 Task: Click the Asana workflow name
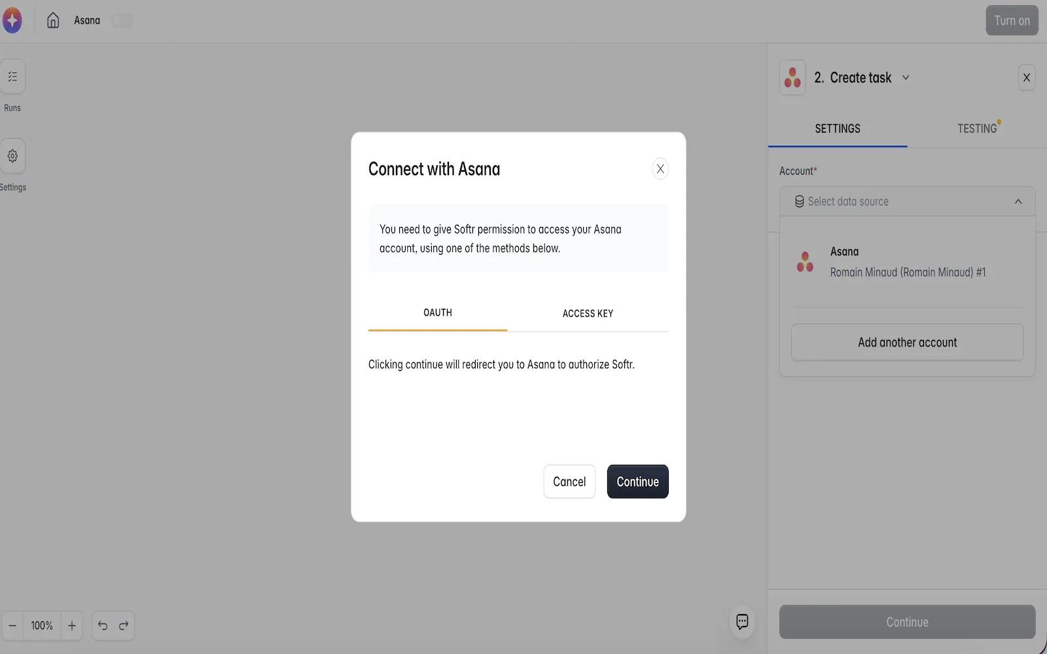click(x=87, y=20)
